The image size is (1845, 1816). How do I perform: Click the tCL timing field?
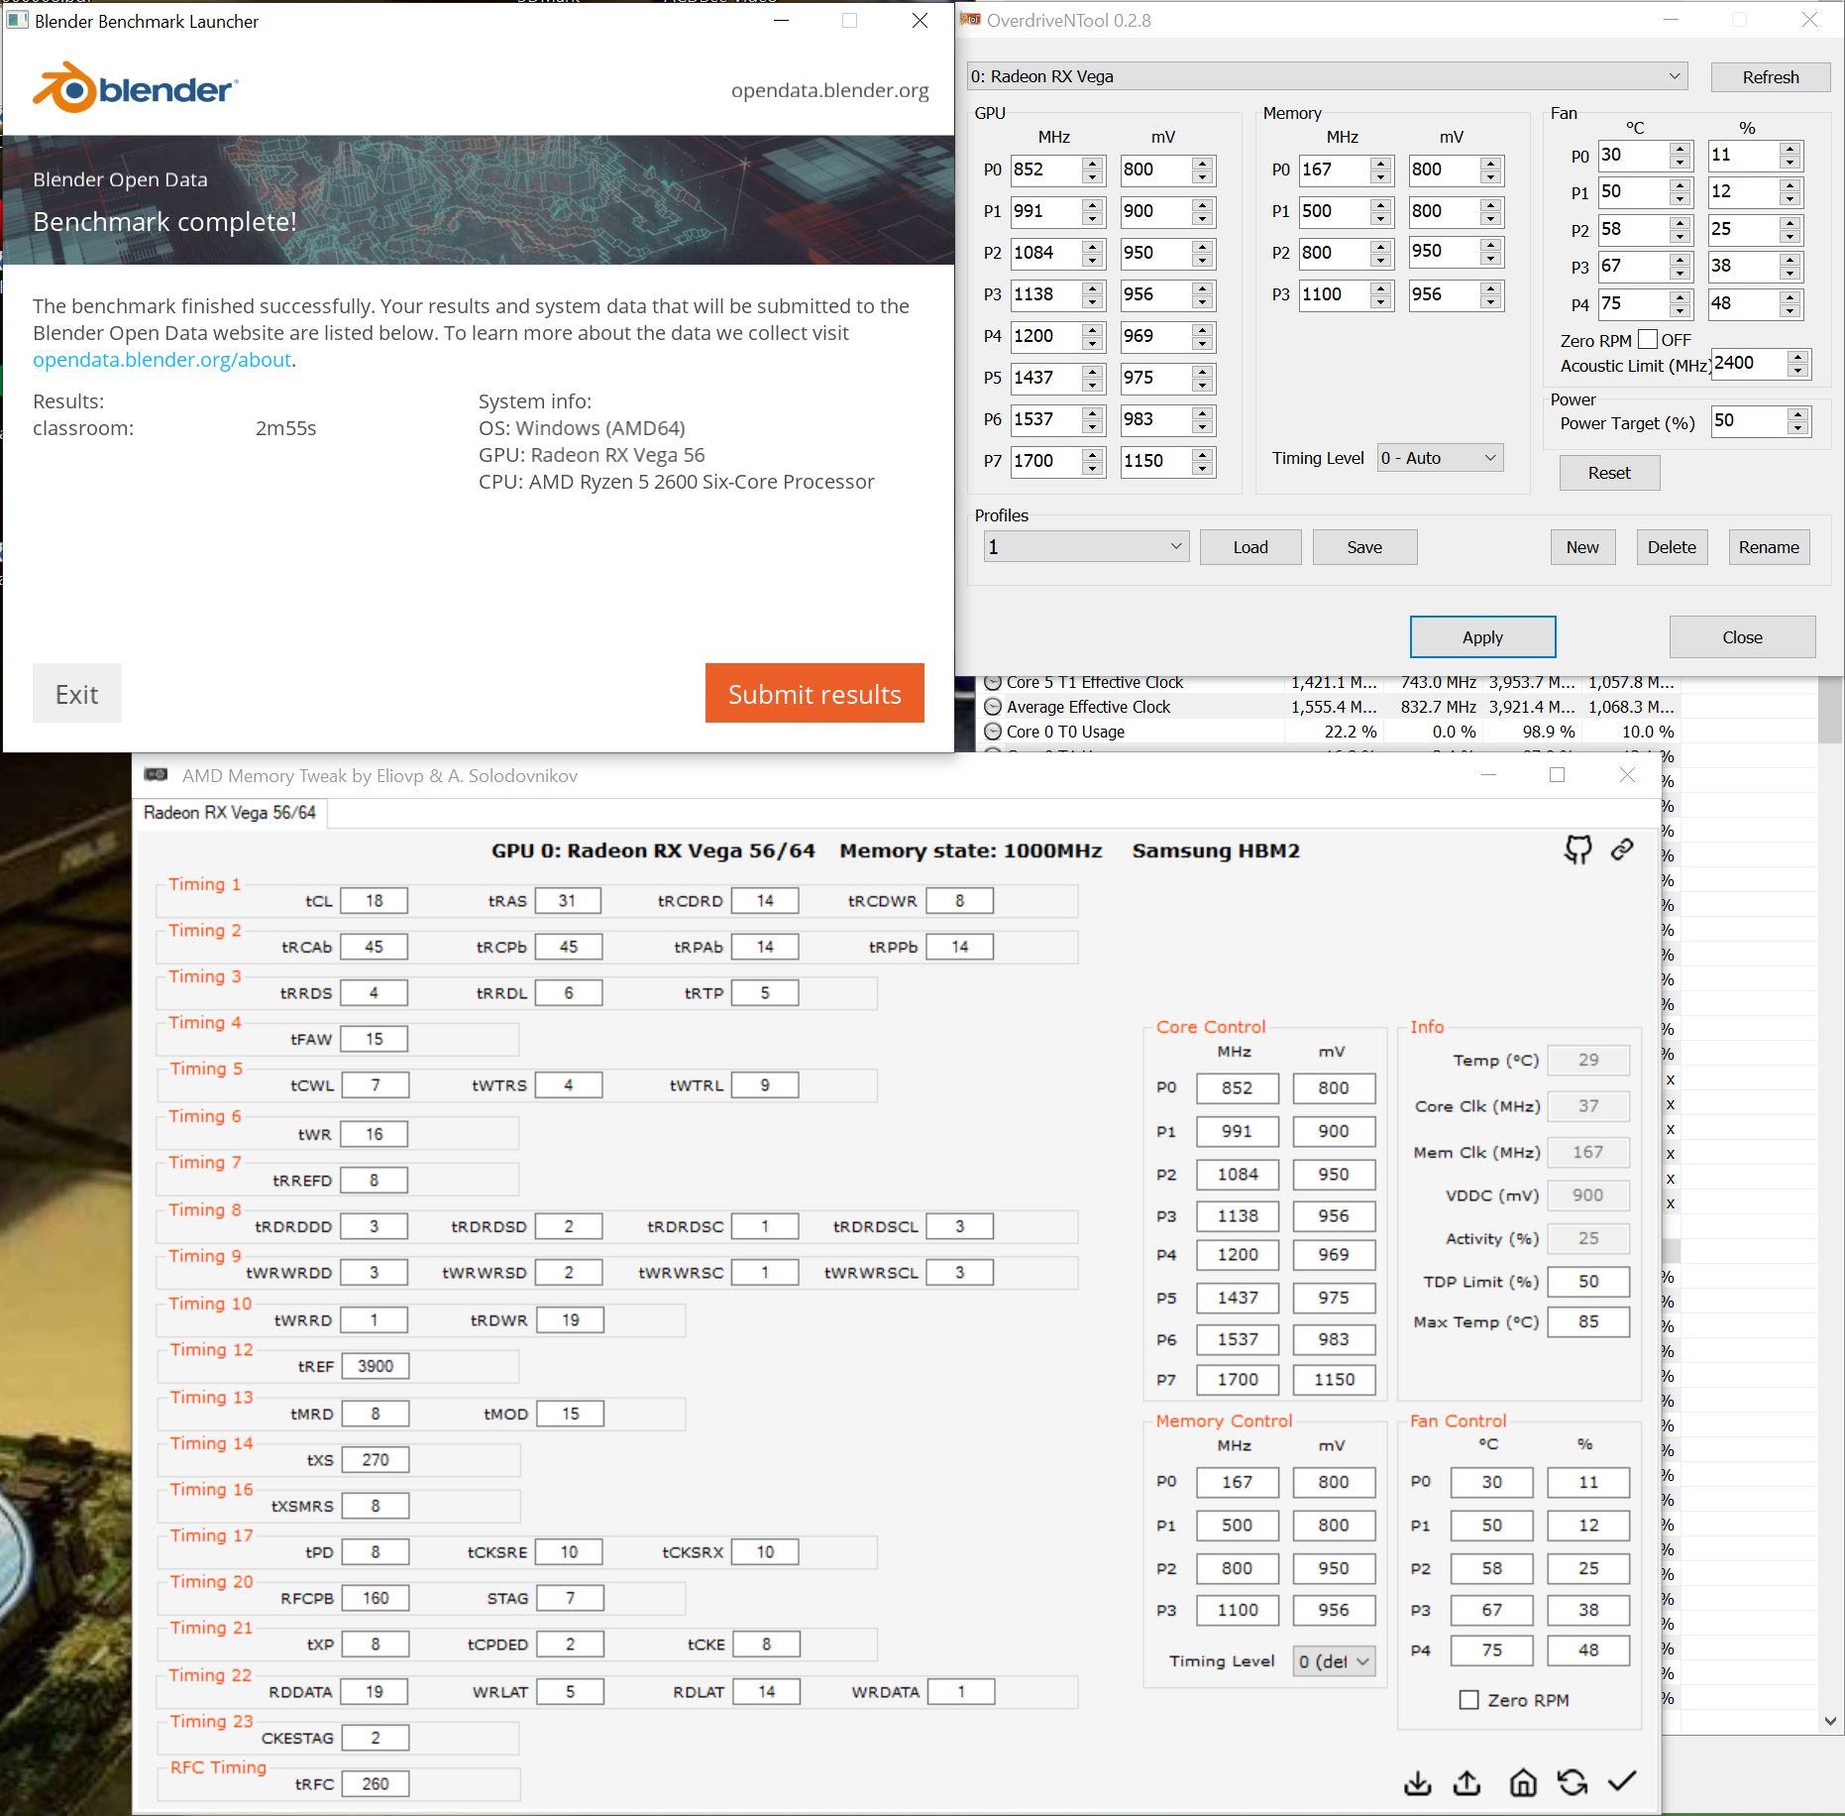[374, 900]
